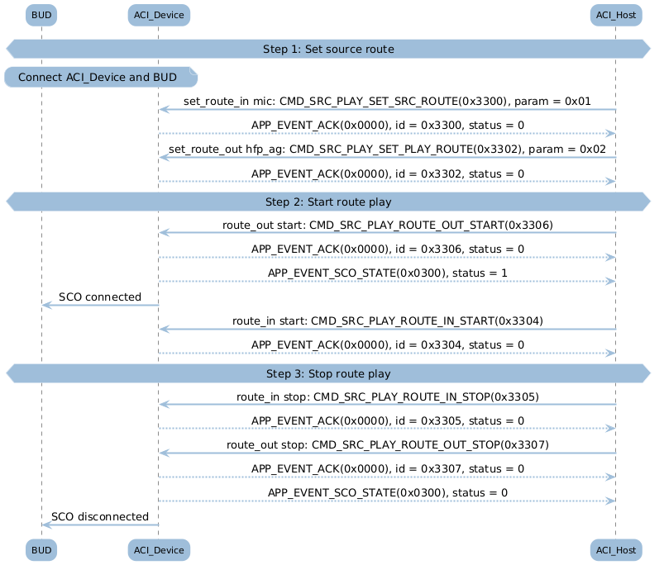Click the top ACI_Host participant box

click(x=616, y=15)
